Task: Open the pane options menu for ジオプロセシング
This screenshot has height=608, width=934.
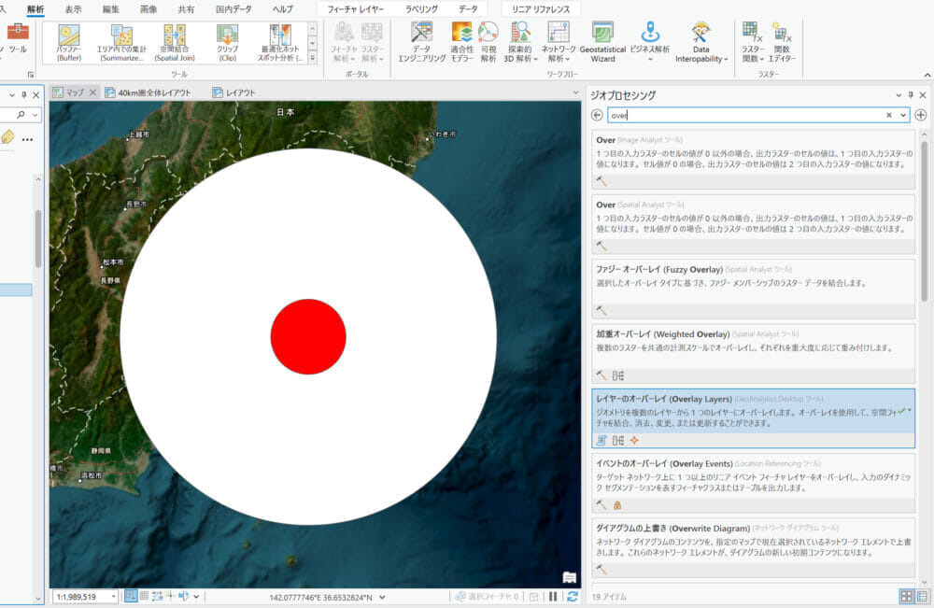Action: [899, 95]
